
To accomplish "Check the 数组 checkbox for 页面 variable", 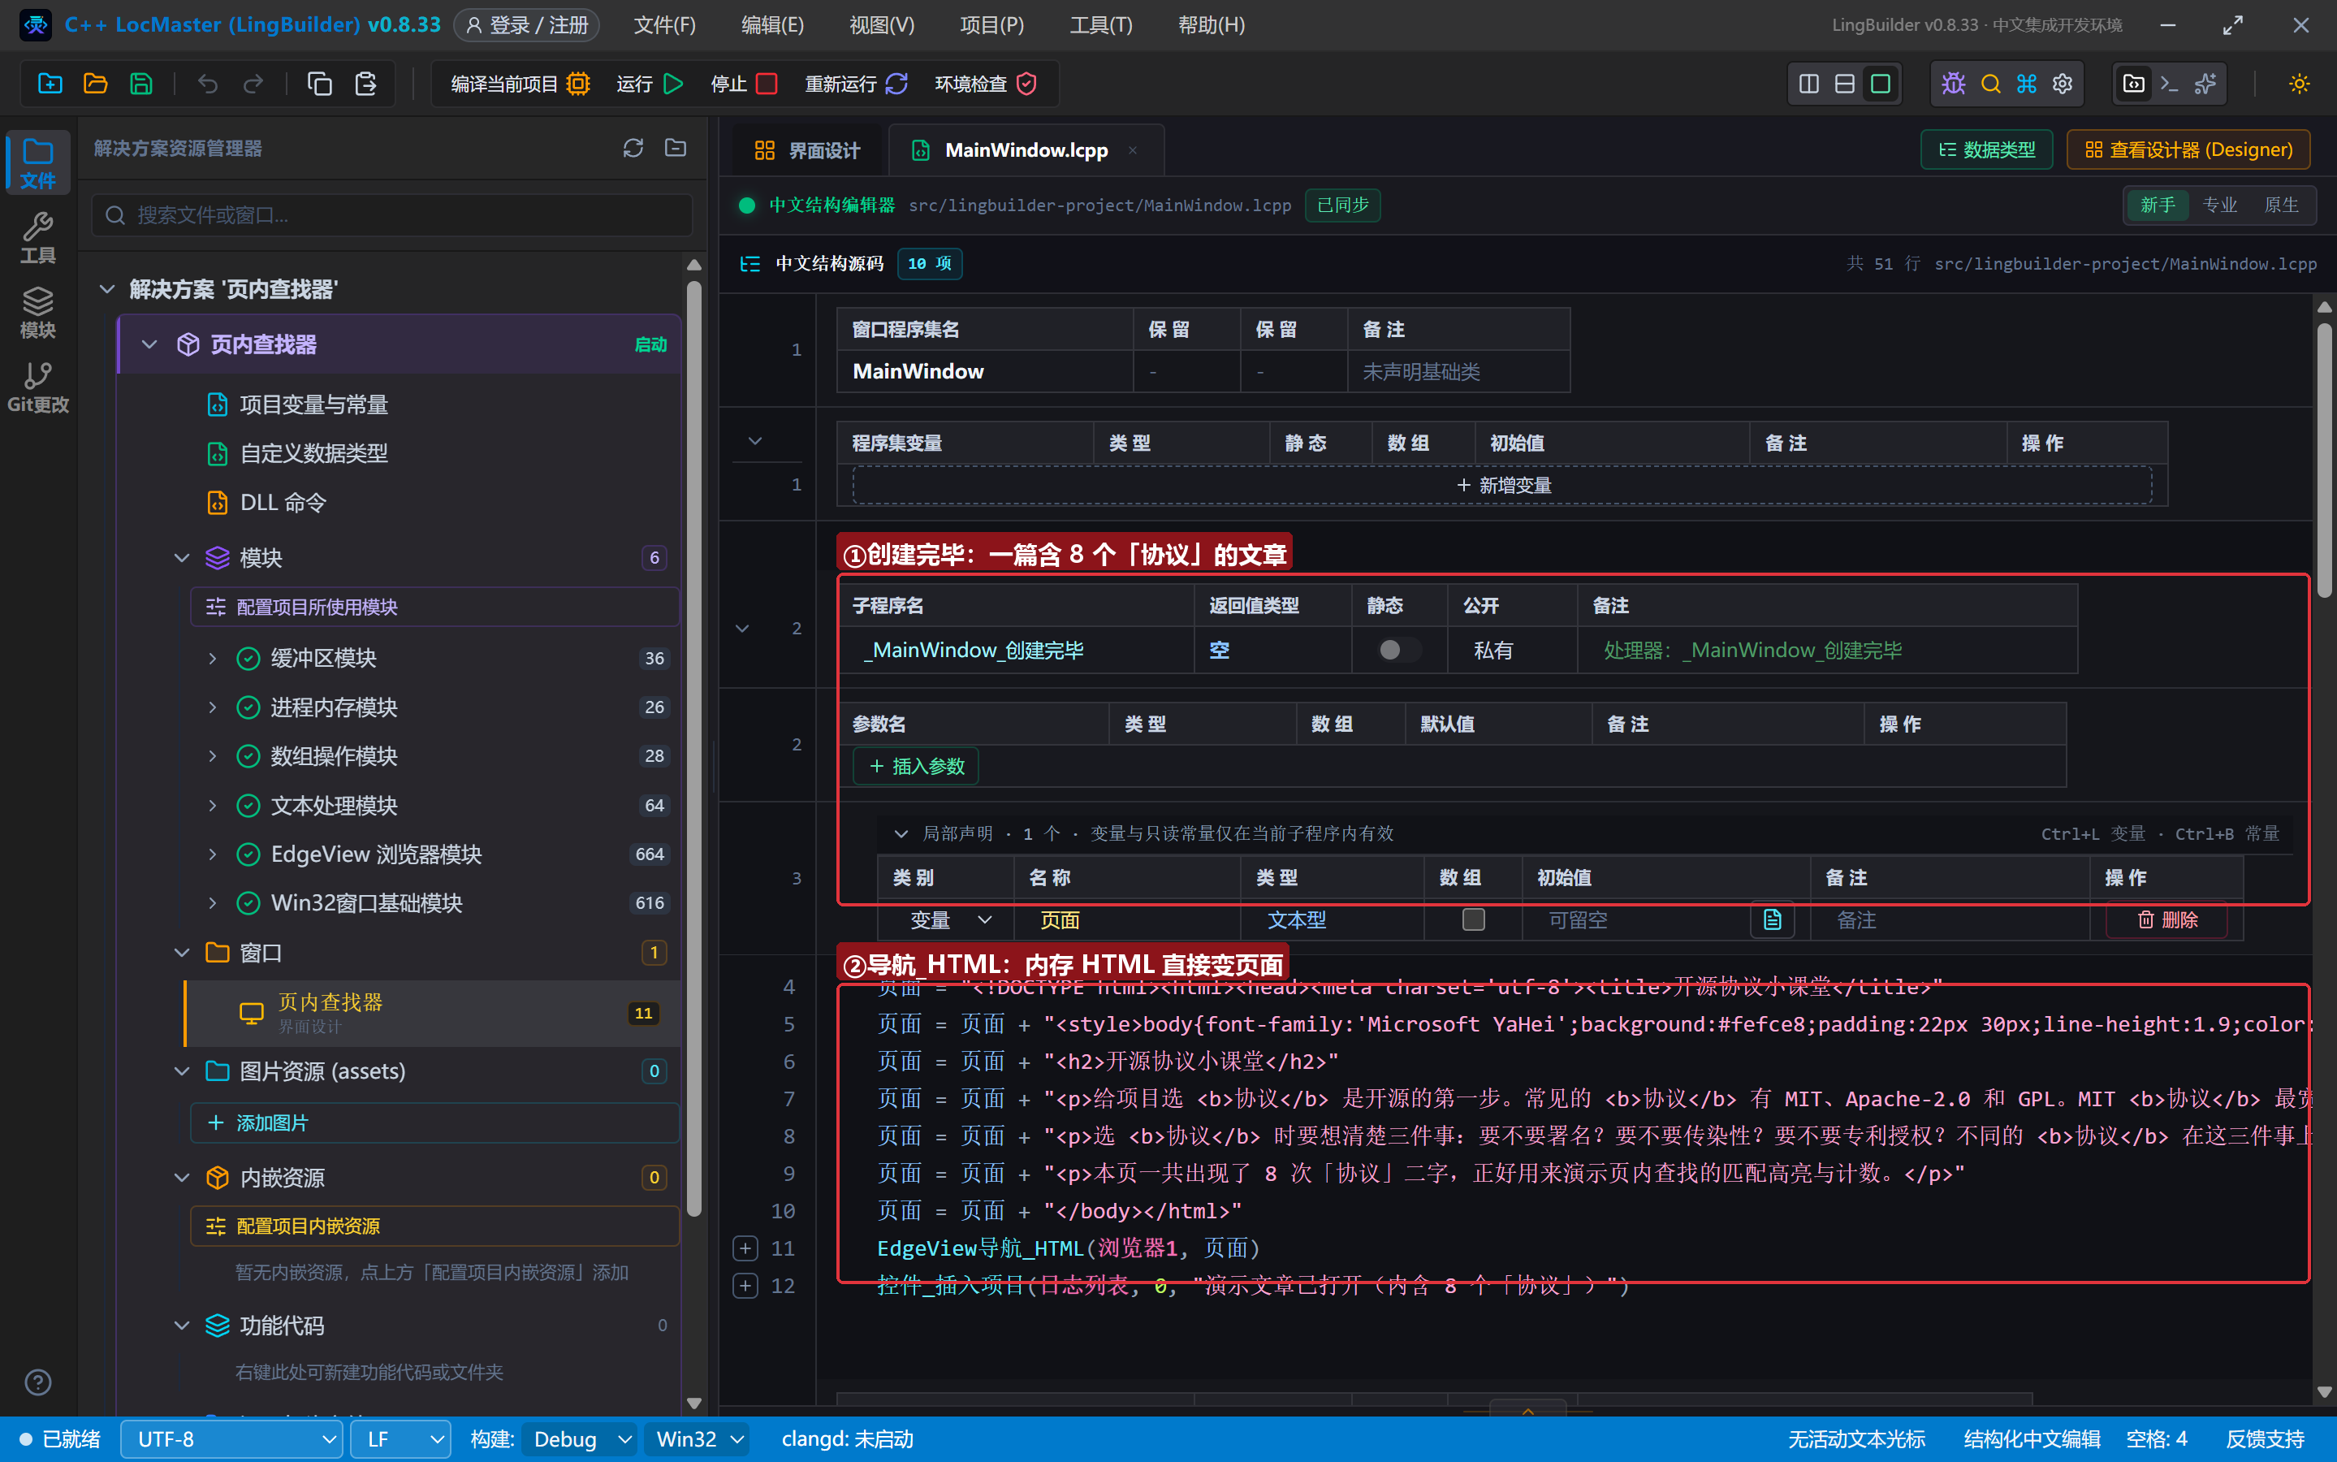I will [x=1473, y=919].
